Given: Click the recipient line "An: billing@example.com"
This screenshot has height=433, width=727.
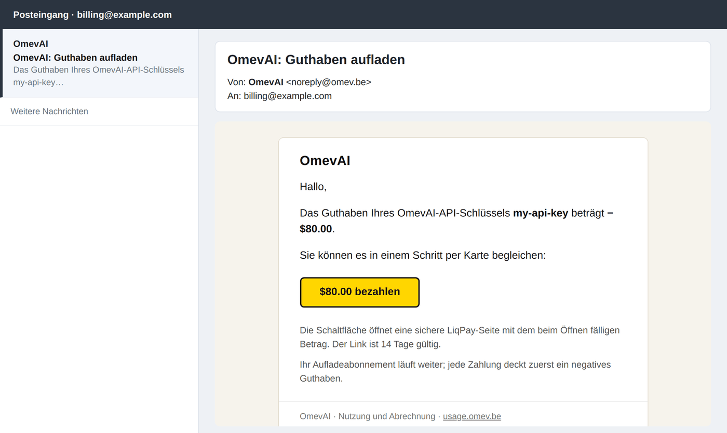Looking at the screenshot, I should 279,96.
